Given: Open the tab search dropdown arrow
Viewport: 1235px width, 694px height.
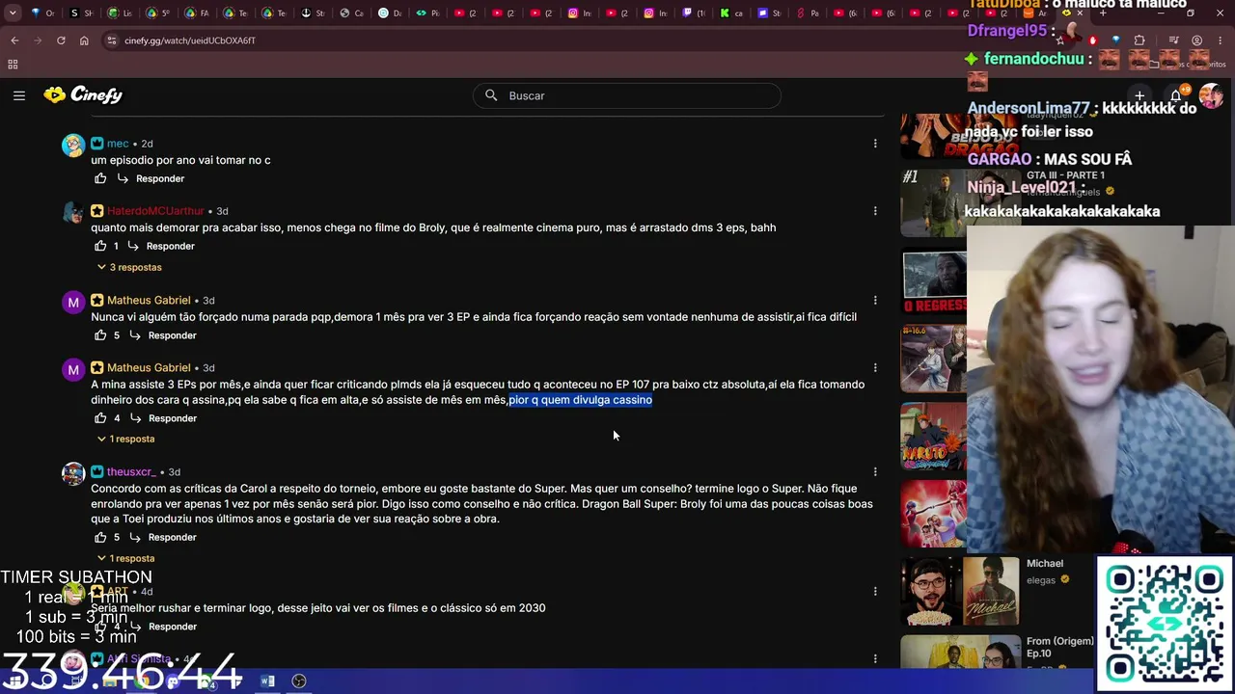Looking at the screenshot, I should [13, 13].
